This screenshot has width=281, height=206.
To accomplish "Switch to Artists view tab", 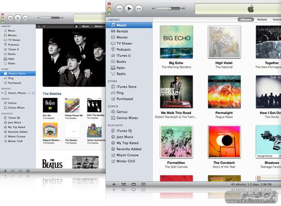I will 262,19.
